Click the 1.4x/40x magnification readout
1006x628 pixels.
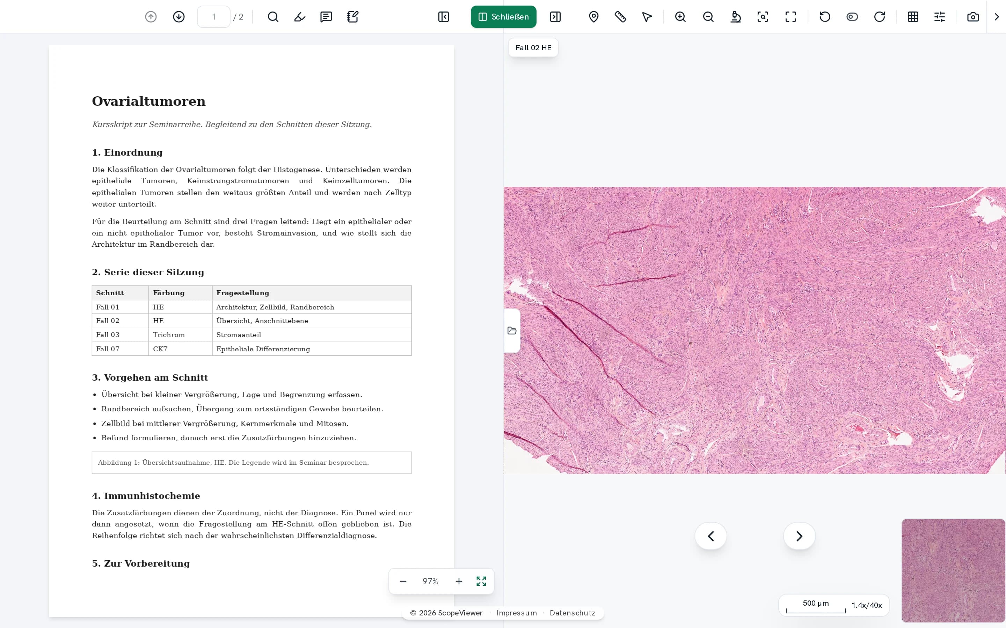(867, 605)
